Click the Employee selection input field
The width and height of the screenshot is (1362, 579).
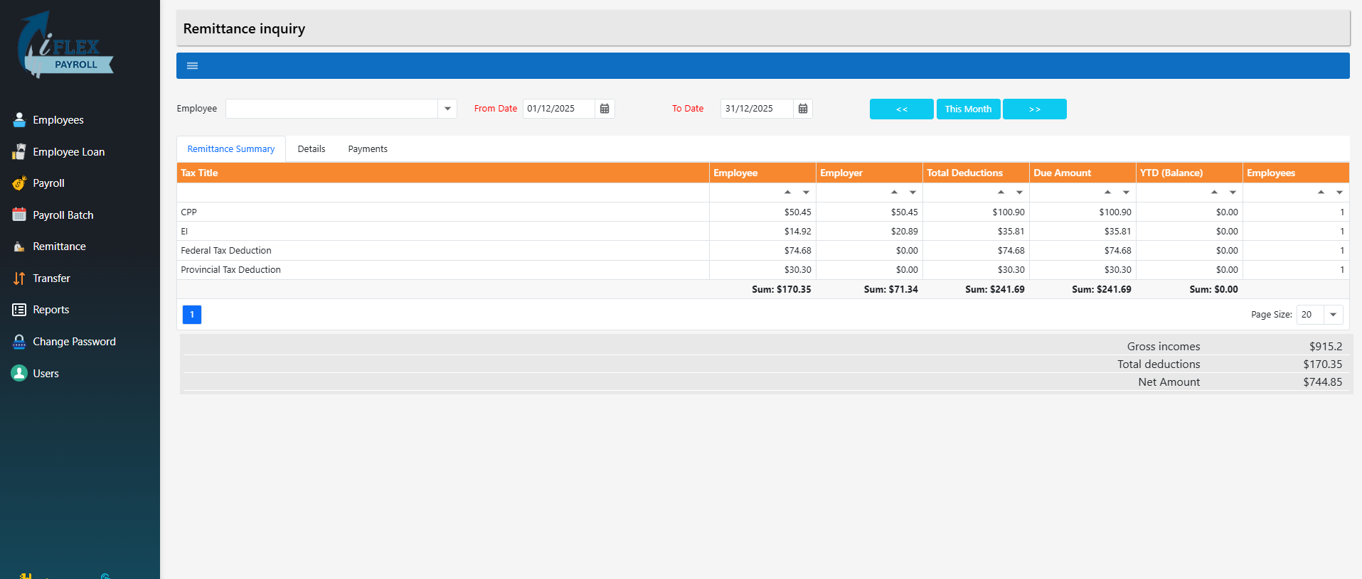(332, 109)
